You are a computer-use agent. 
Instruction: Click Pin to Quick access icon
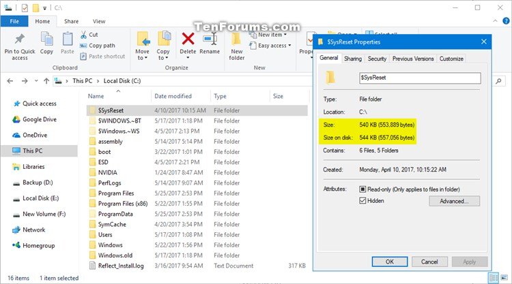(x=20, y=39)
